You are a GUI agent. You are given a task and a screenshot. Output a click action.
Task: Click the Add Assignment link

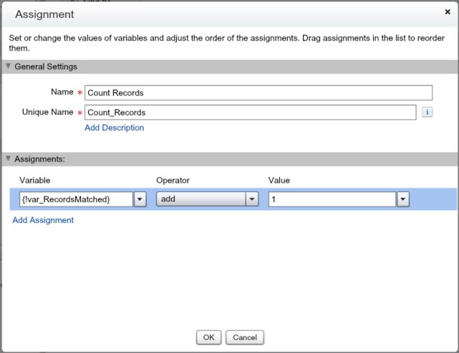[43, 220]
